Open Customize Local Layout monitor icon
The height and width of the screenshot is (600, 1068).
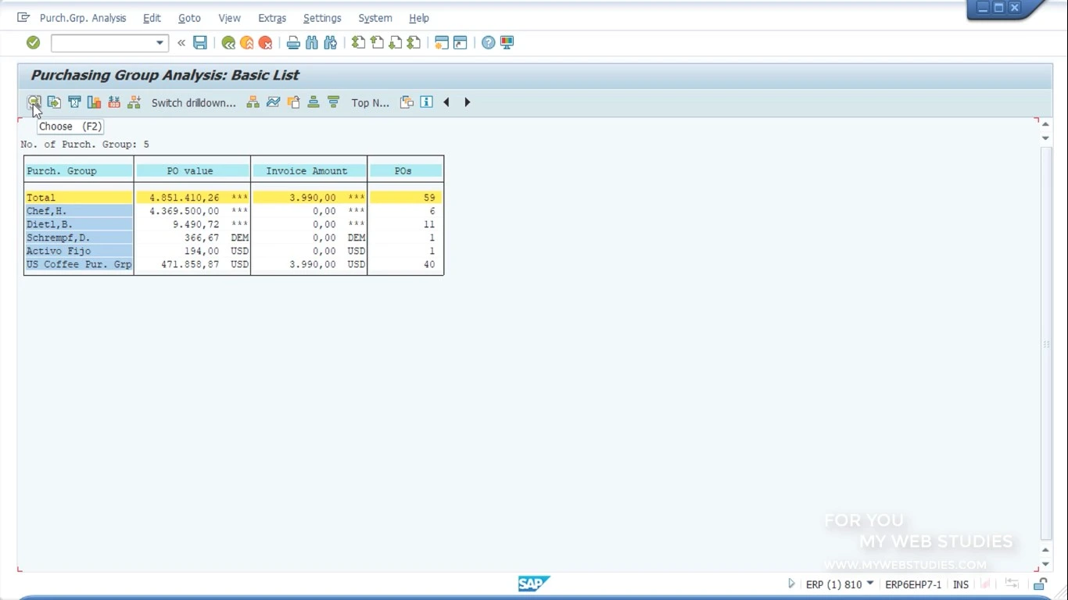[507, 43]
